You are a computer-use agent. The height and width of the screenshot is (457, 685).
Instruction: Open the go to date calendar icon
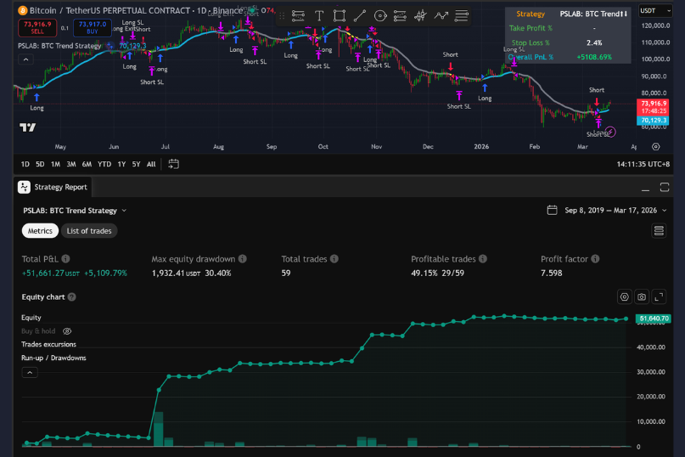click(173, 164)
